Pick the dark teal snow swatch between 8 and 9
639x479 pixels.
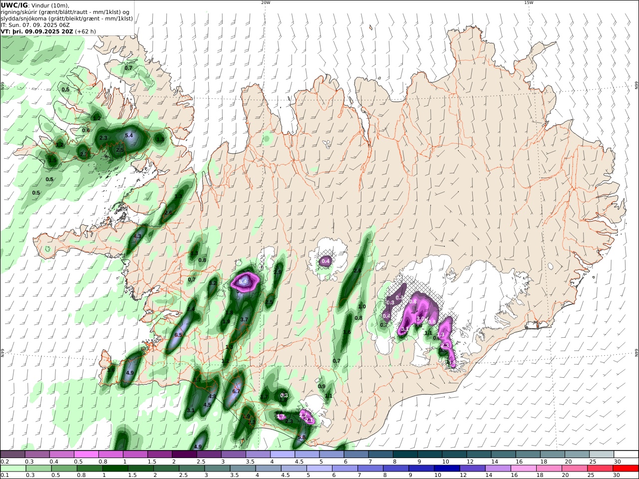405,454
